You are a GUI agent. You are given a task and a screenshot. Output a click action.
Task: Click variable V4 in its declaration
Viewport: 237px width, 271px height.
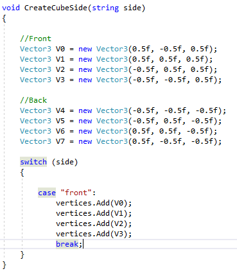pyautogui.click(x=60, y=110)
